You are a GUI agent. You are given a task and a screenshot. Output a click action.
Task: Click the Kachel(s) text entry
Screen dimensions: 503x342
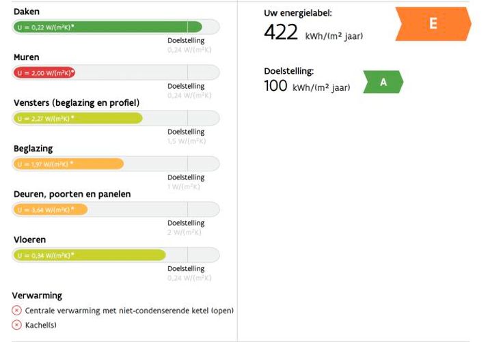pyautogui.click(x=41, y=325)
